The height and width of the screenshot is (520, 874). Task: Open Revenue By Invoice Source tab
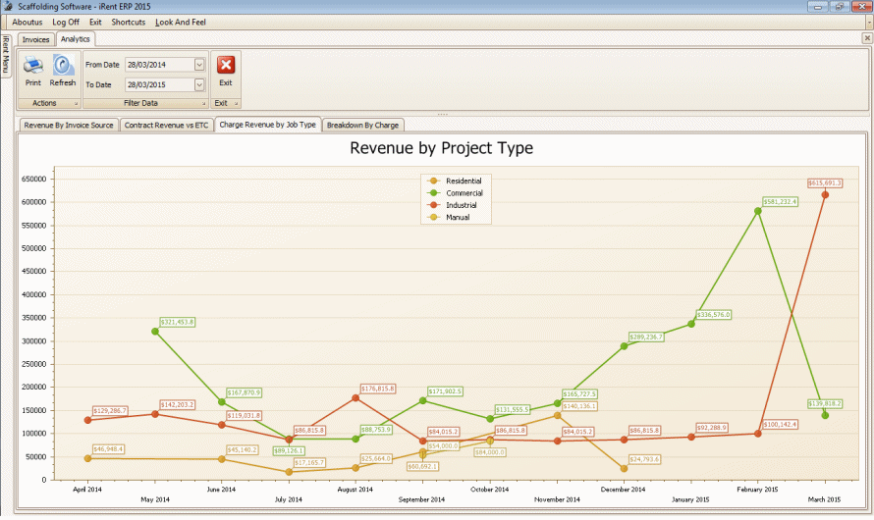point(69,126)
